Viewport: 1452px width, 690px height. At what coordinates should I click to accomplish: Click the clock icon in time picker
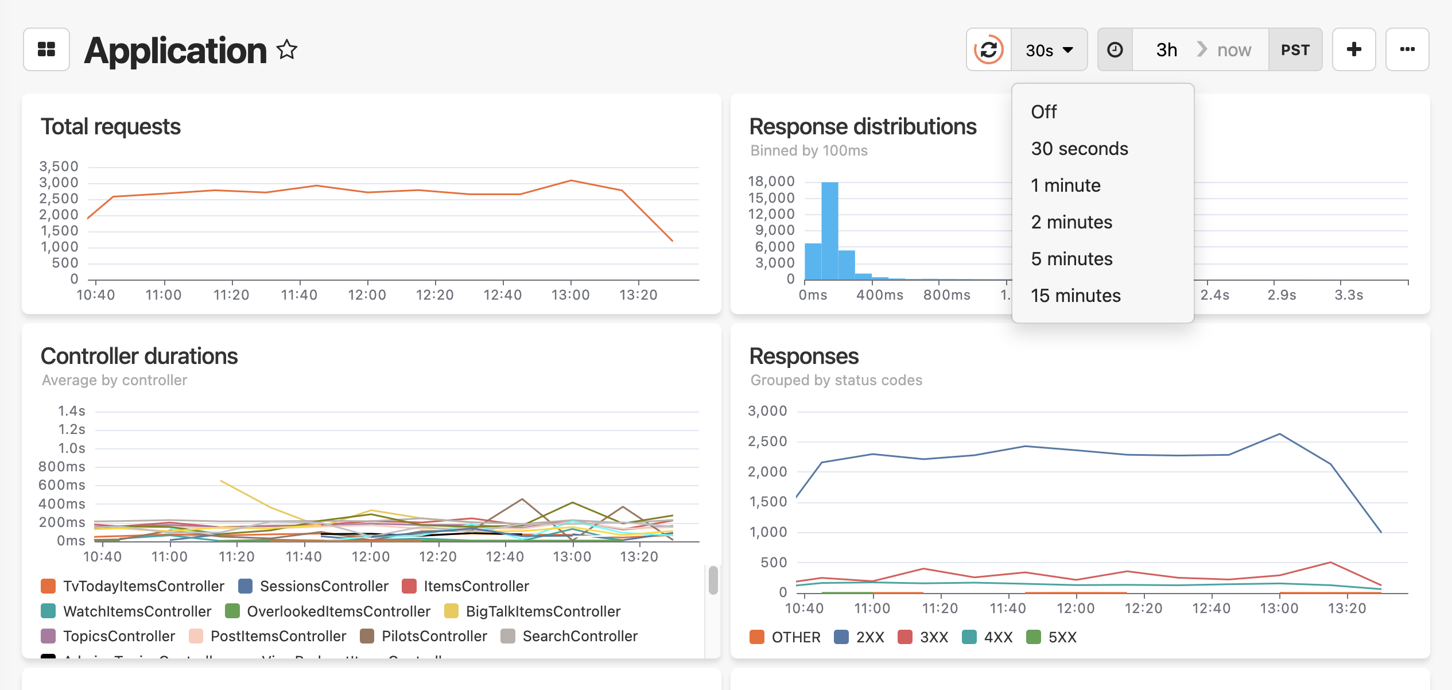[x=1114, y=49]
